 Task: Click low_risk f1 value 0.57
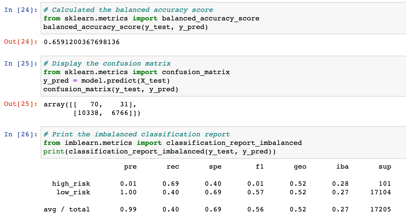(x=256, y=192)
